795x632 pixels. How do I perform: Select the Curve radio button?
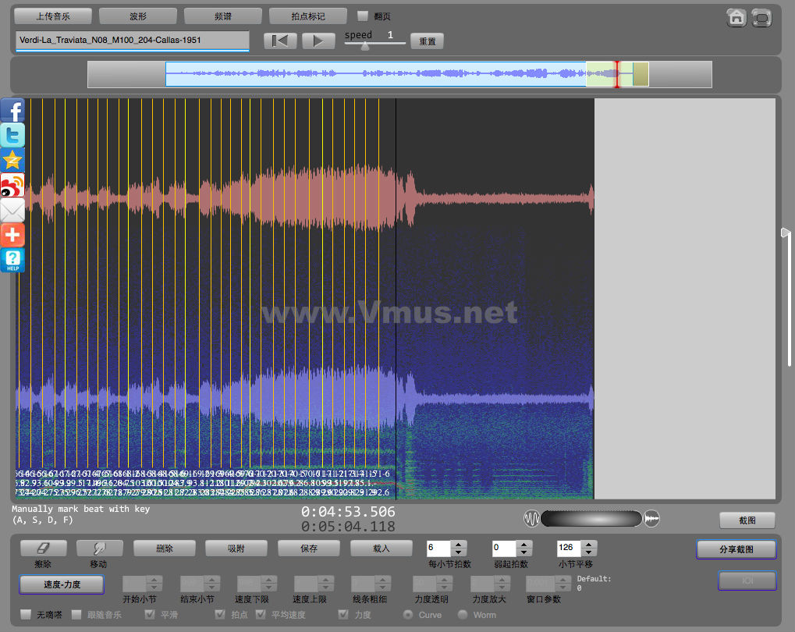407,615
